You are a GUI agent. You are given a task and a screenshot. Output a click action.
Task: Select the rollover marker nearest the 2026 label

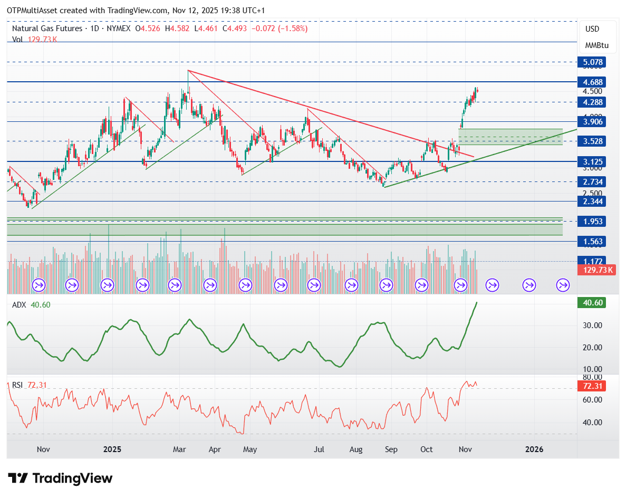coord(529,285)
